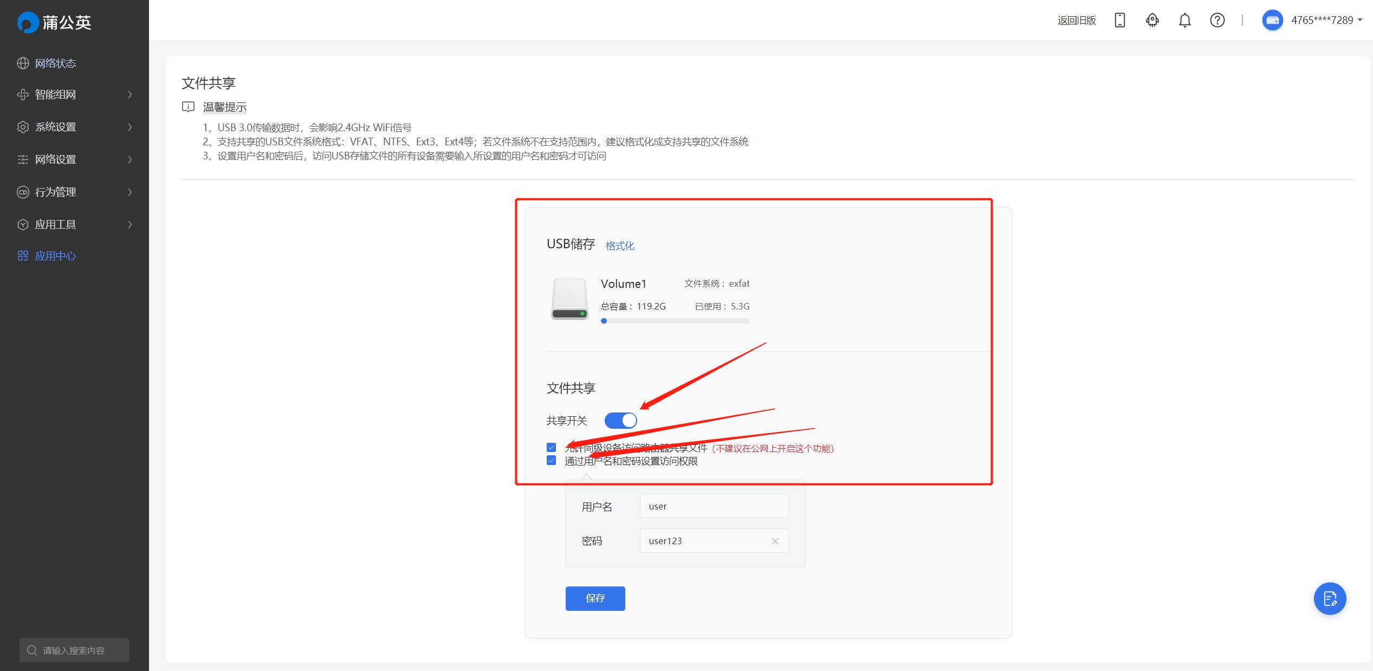The width and height of the screenshot is (1373, 671).
Task: Open help via the question mark icon
Action: pos(1217,20)
